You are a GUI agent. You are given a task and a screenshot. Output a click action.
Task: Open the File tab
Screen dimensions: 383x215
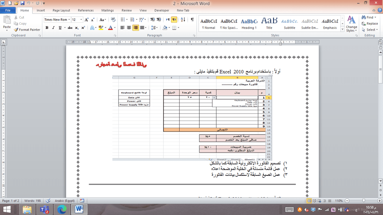pyautogui.click(x=8, y=10)
